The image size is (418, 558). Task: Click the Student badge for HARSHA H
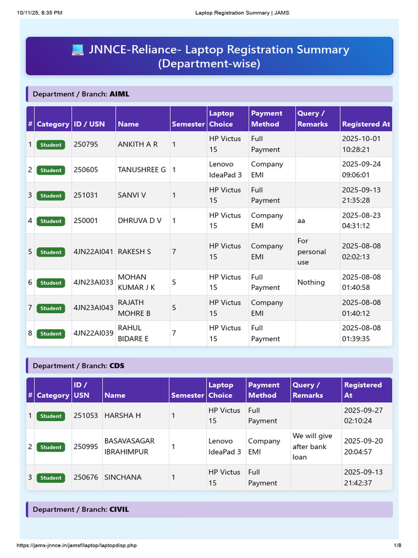click(51, 416)
